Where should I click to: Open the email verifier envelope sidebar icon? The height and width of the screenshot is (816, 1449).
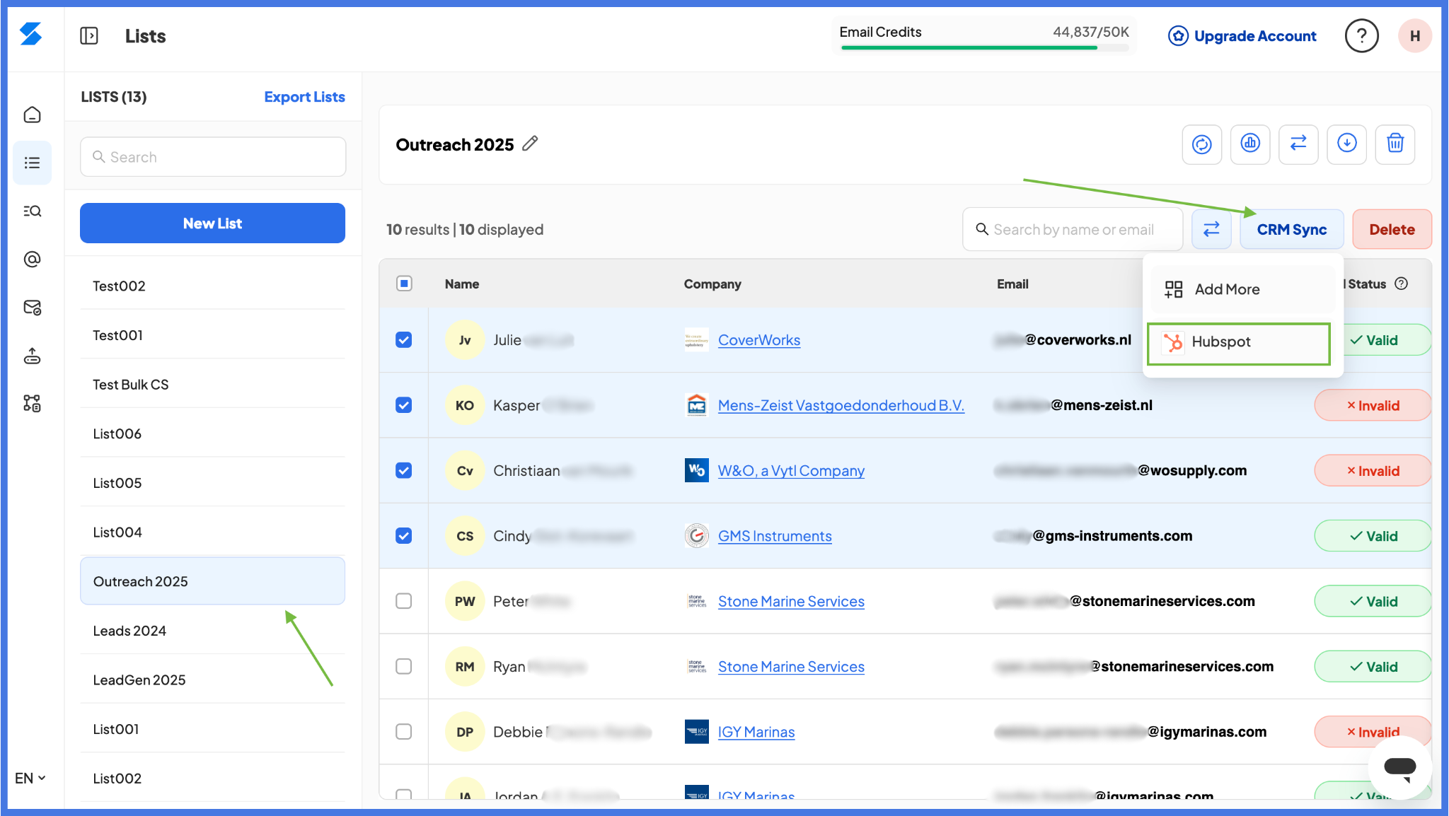coord(32,308)
